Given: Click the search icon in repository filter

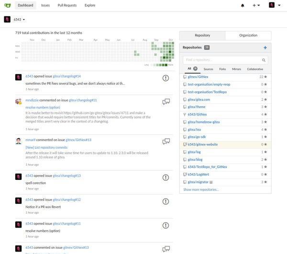Looking at the screenshot, I should click(264, 60).
